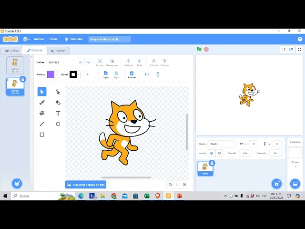
Task: Click the purple fill color swatch
Action: pos(51,74)
